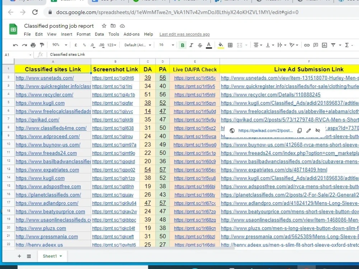359x269 pixels.
Task: Open the Borders tool
Action: click(230, 45)
